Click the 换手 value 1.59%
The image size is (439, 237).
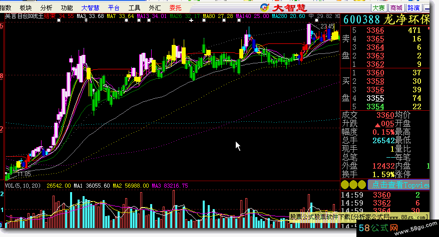coord(383,175)
